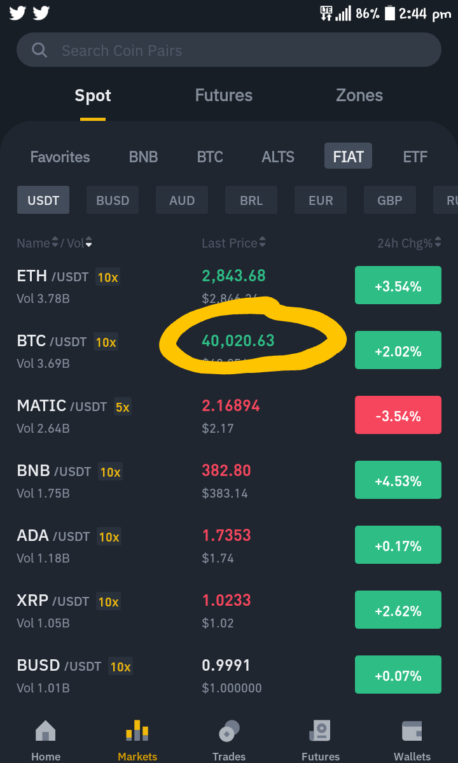Sort the list by Name arrows
This screenshot has width=458, height=763.
(x=55, y=242)
